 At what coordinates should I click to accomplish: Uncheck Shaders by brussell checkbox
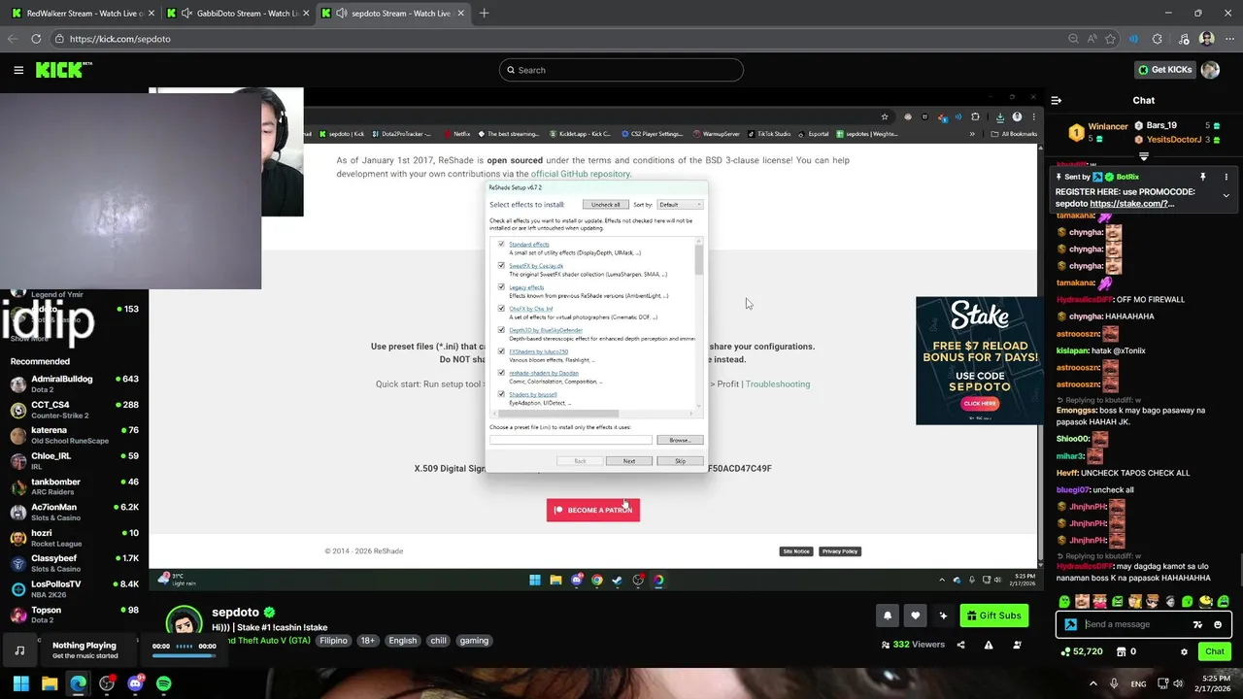pos(501,393)
